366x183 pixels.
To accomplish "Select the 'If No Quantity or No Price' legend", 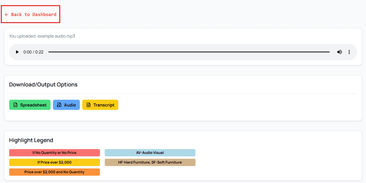I will click(54, 152).
